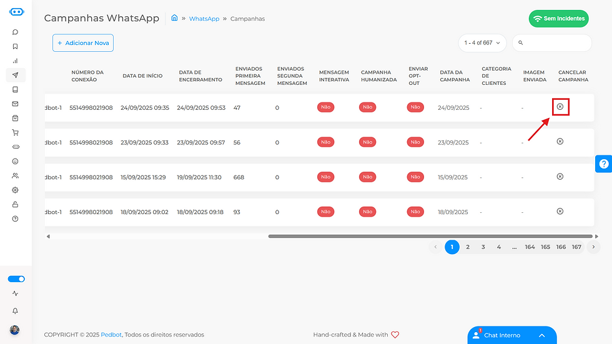Click the pagination ellipsis
The image size is (612, 344).
pyautogui.click(x=515, y=247)
